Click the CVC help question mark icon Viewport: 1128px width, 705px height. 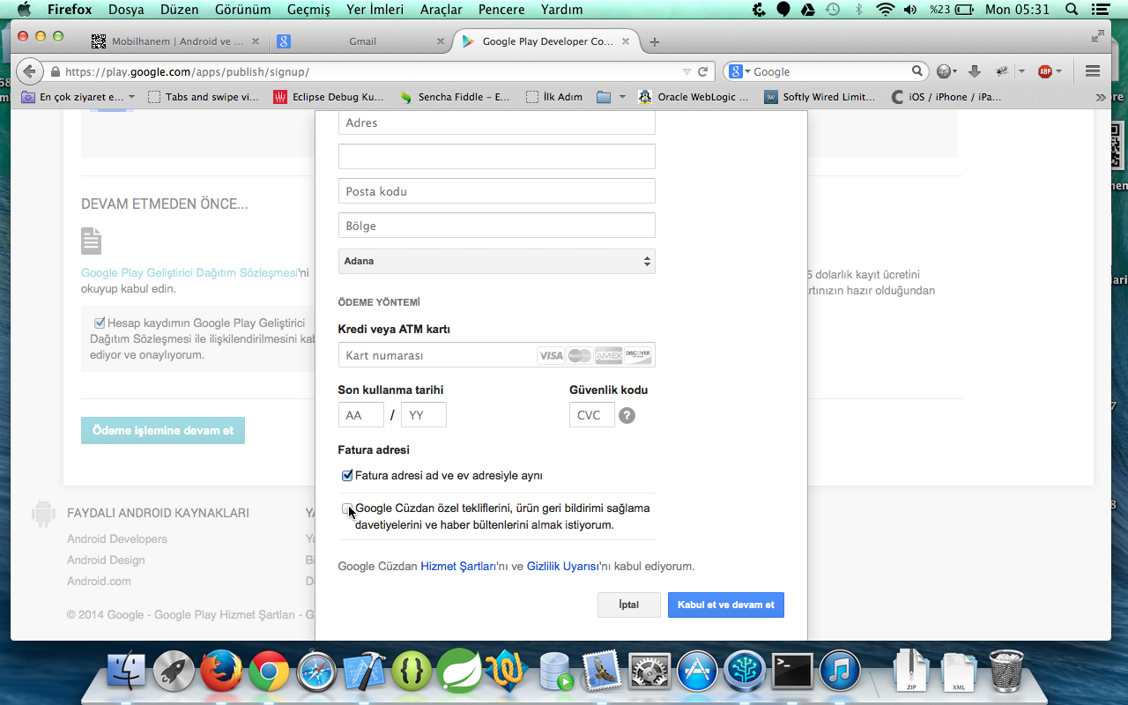(627, 415)
